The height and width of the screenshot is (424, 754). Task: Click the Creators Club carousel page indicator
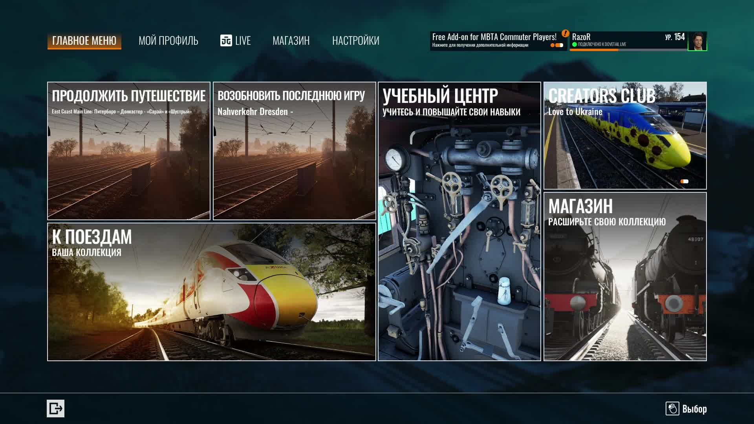point(684,181)
